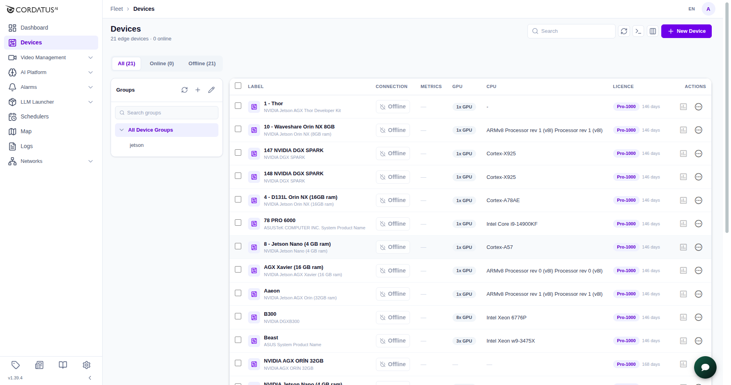Click the New Device button
Image resolution: width=731 pixels, height=385 pixels.
[687, 31]
